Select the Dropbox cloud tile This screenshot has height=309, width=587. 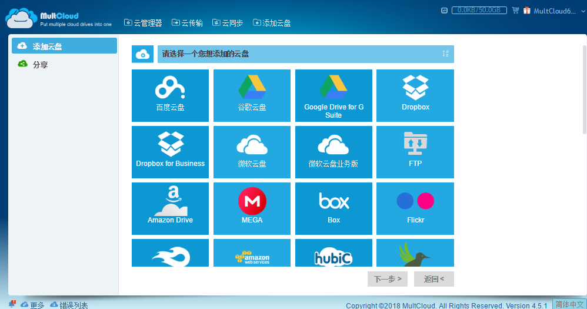point(415,95)
